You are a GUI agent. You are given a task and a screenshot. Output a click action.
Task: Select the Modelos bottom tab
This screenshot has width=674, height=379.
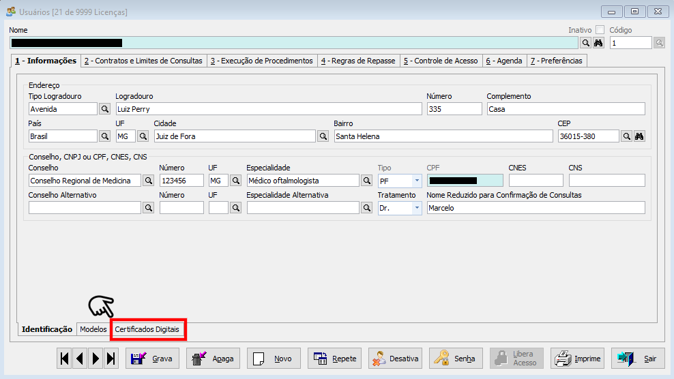pyautogui.click(x=93, y=329)
